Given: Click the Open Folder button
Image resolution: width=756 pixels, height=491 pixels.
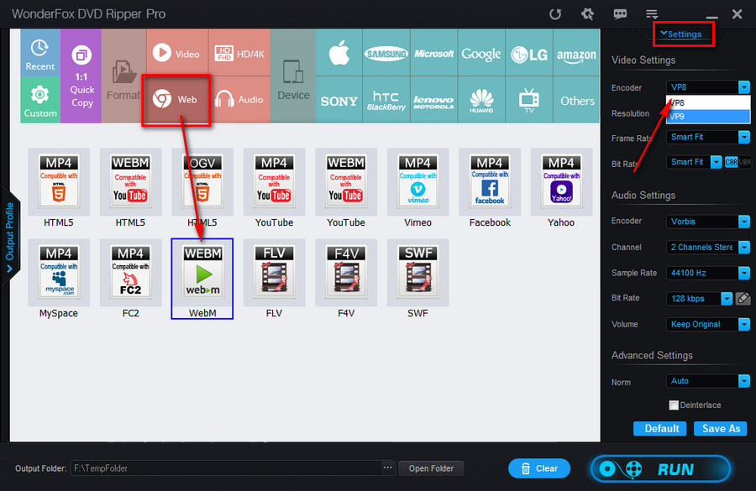Looking at the screenshot, I should (x=431, y=468).
